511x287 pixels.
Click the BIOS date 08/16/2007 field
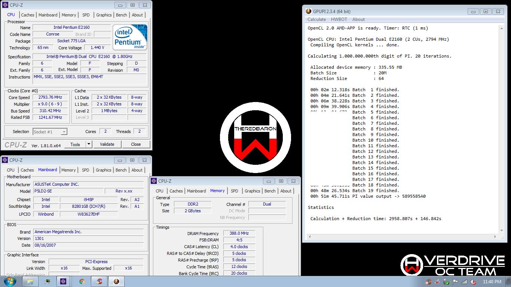(88, 245)
